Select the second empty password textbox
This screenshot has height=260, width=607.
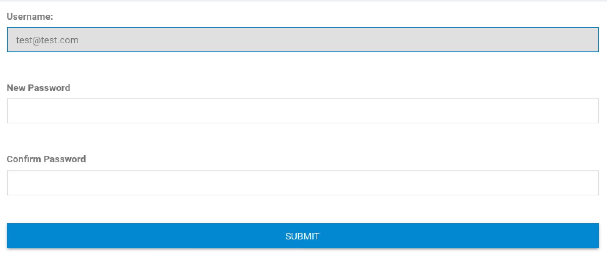303,183
